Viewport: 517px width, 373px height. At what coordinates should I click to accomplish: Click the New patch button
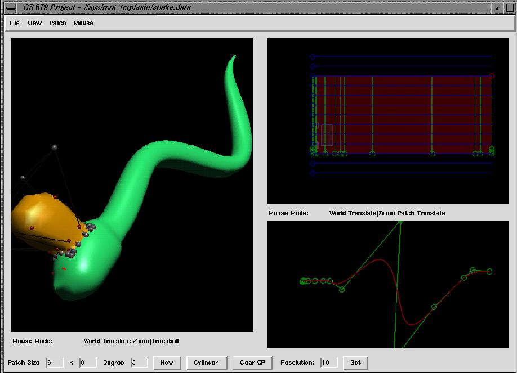[x=167, y=362]
